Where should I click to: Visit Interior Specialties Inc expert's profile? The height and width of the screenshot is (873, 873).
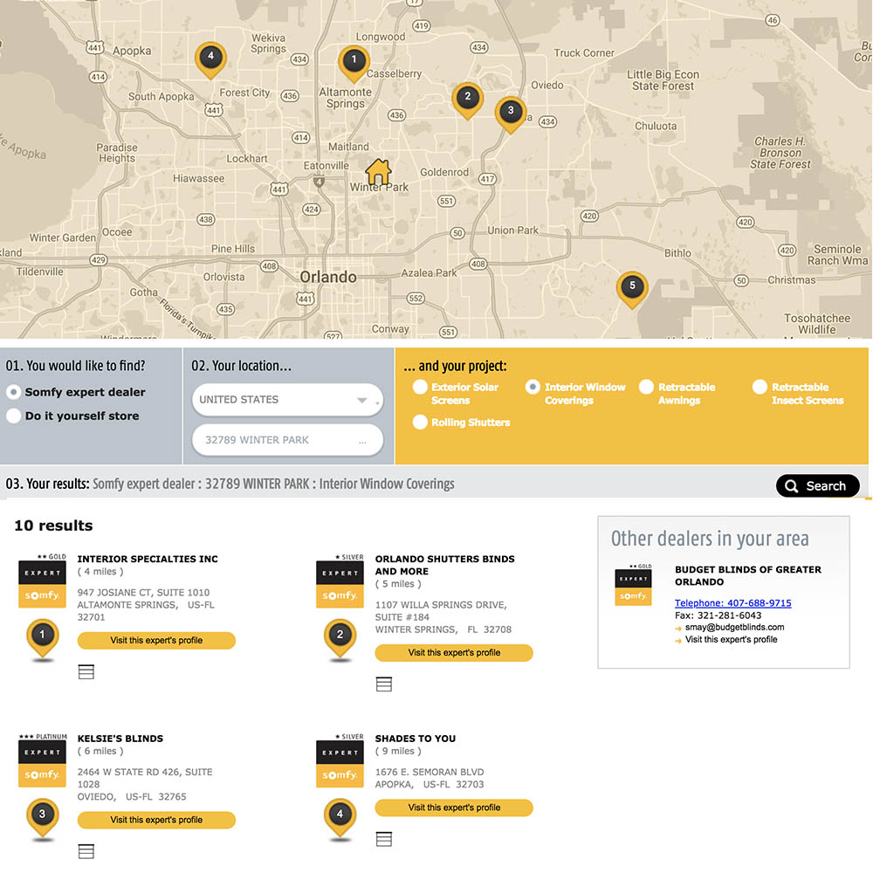[156, 640]
